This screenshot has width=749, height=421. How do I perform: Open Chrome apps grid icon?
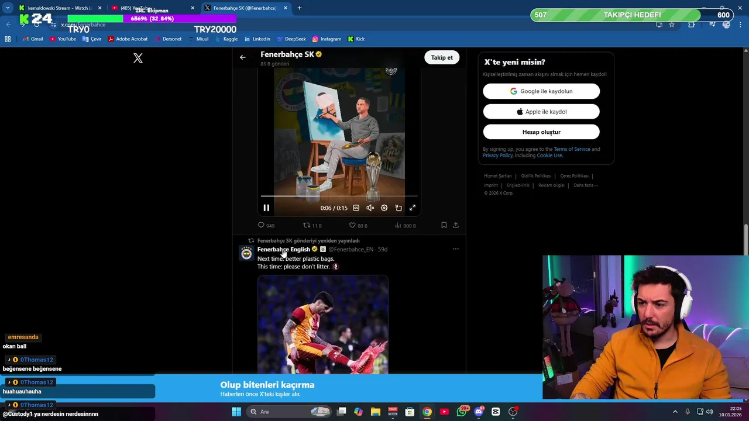(x=8, y=39)
